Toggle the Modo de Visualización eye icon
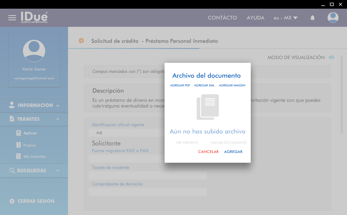 point(331,57)
